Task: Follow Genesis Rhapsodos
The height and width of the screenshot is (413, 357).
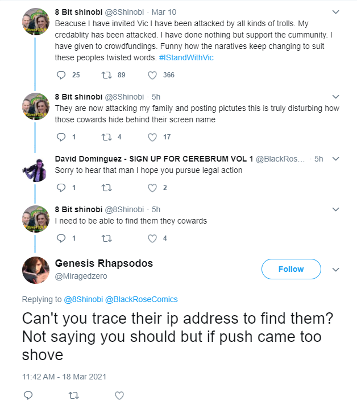Action: click(x=291, y=269)
